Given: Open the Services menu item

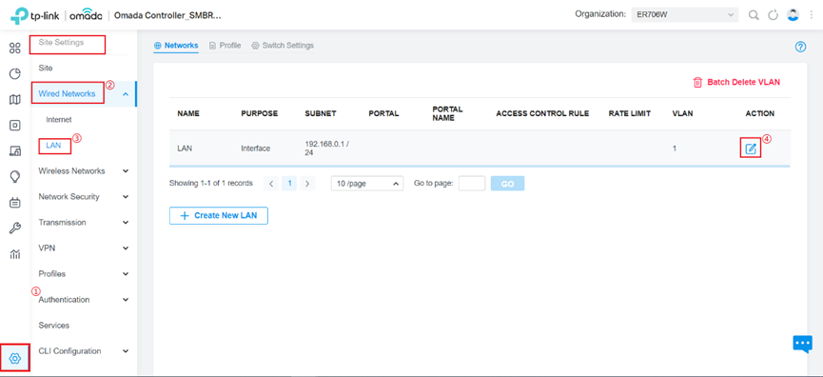Looking at the screenshot, I should point(54,326).
